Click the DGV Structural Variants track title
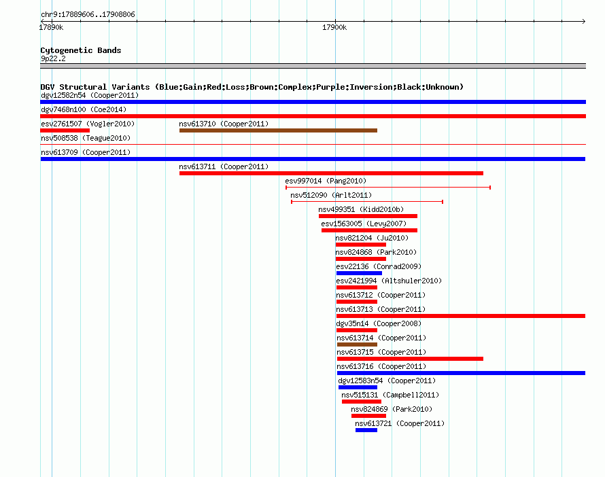The image size is (605, 477). [x=252, y=87]
